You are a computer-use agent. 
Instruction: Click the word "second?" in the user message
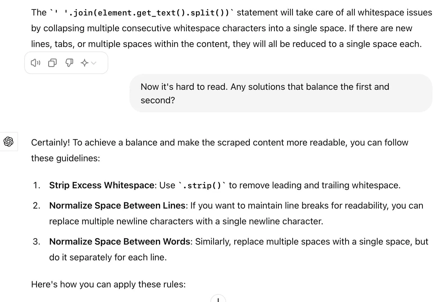(x=158, y=100)
